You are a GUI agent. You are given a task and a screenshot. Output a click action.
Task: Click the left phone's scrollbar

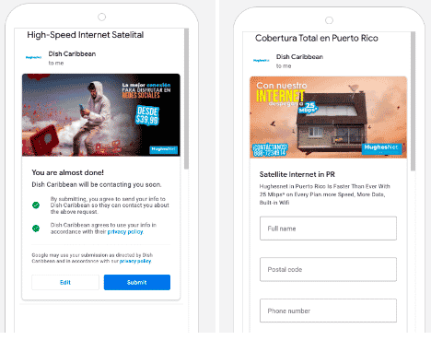click(186, 99)
